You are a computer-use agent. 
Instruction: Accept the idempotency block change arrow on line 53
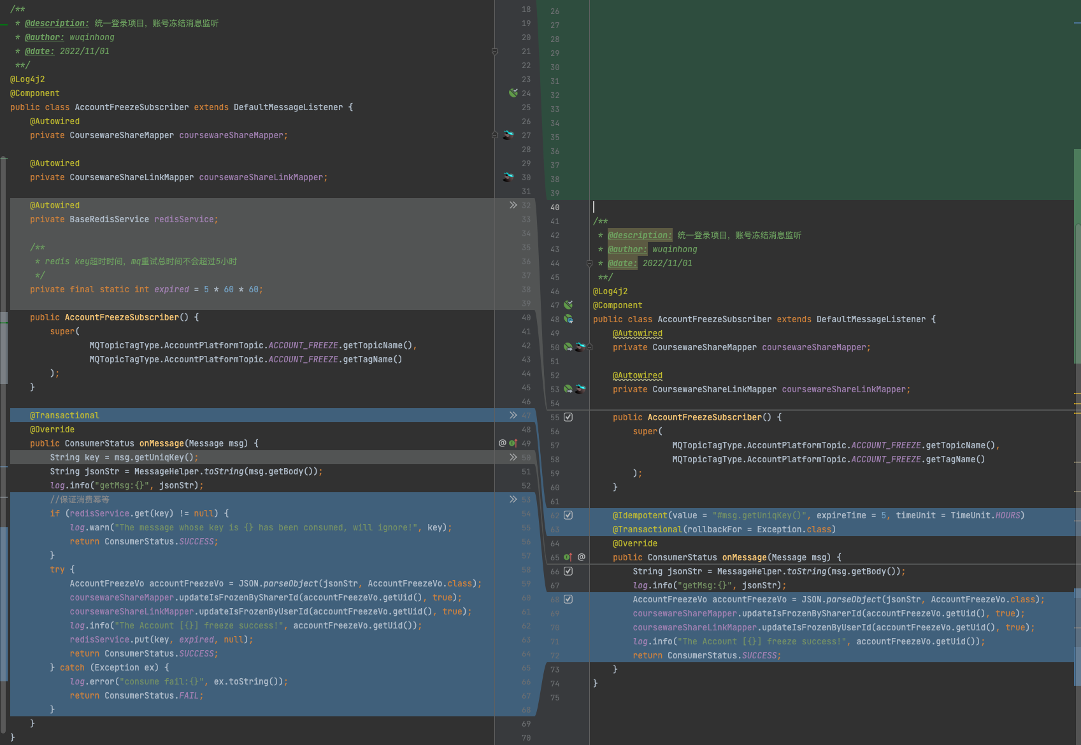point(513,499)
